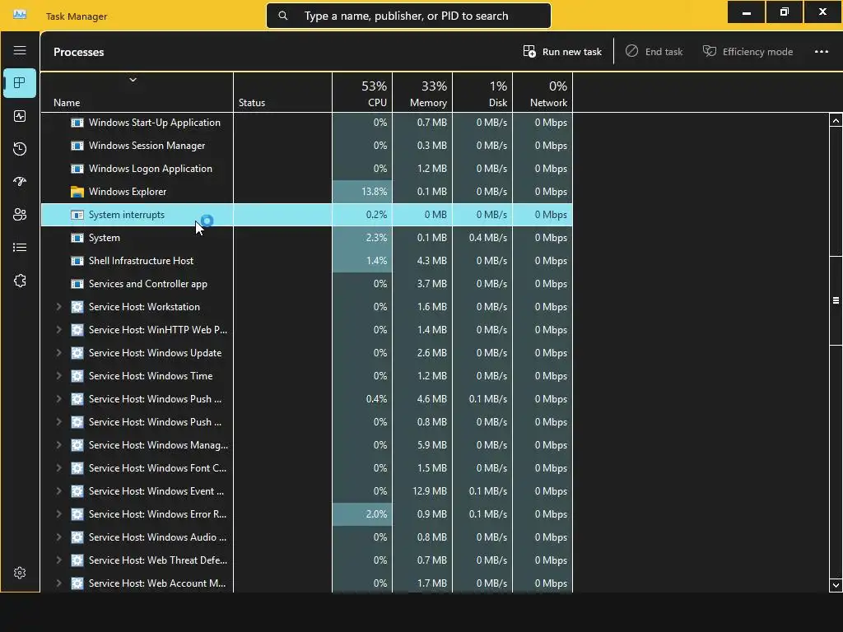Screen dimensions: 843x632
Task: Open the Details sidebar icon
Action: tap(20, 247)
